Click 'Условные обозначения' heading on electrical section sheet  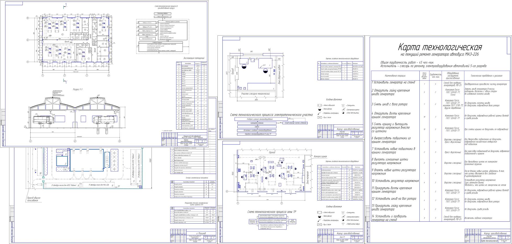pyautogui.click(x=334, y=100)
